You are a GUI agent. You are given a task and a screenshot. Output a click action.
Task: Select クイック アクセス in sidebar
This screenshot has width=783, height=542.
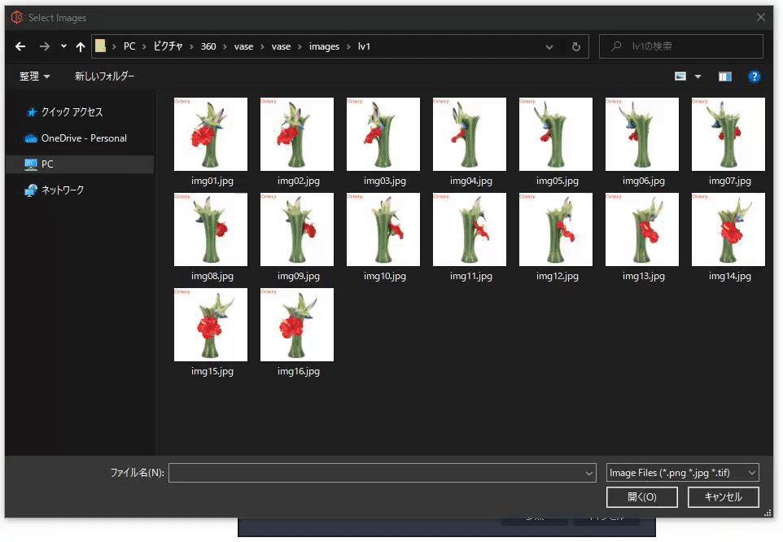[x=72, y=112]
